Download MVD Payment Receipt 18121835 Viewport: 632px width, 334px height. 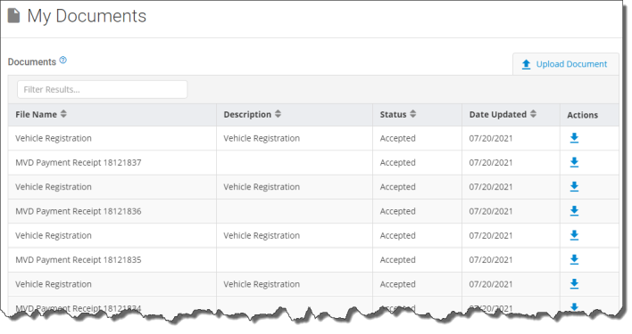click(574, 260)
